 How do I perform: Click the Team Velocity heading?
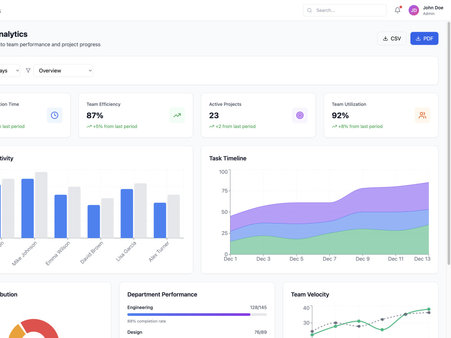pos(310,295)
